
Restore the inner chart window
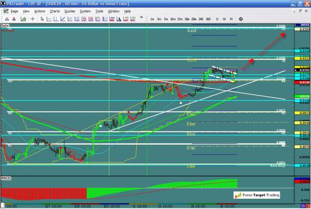[300, 11]
